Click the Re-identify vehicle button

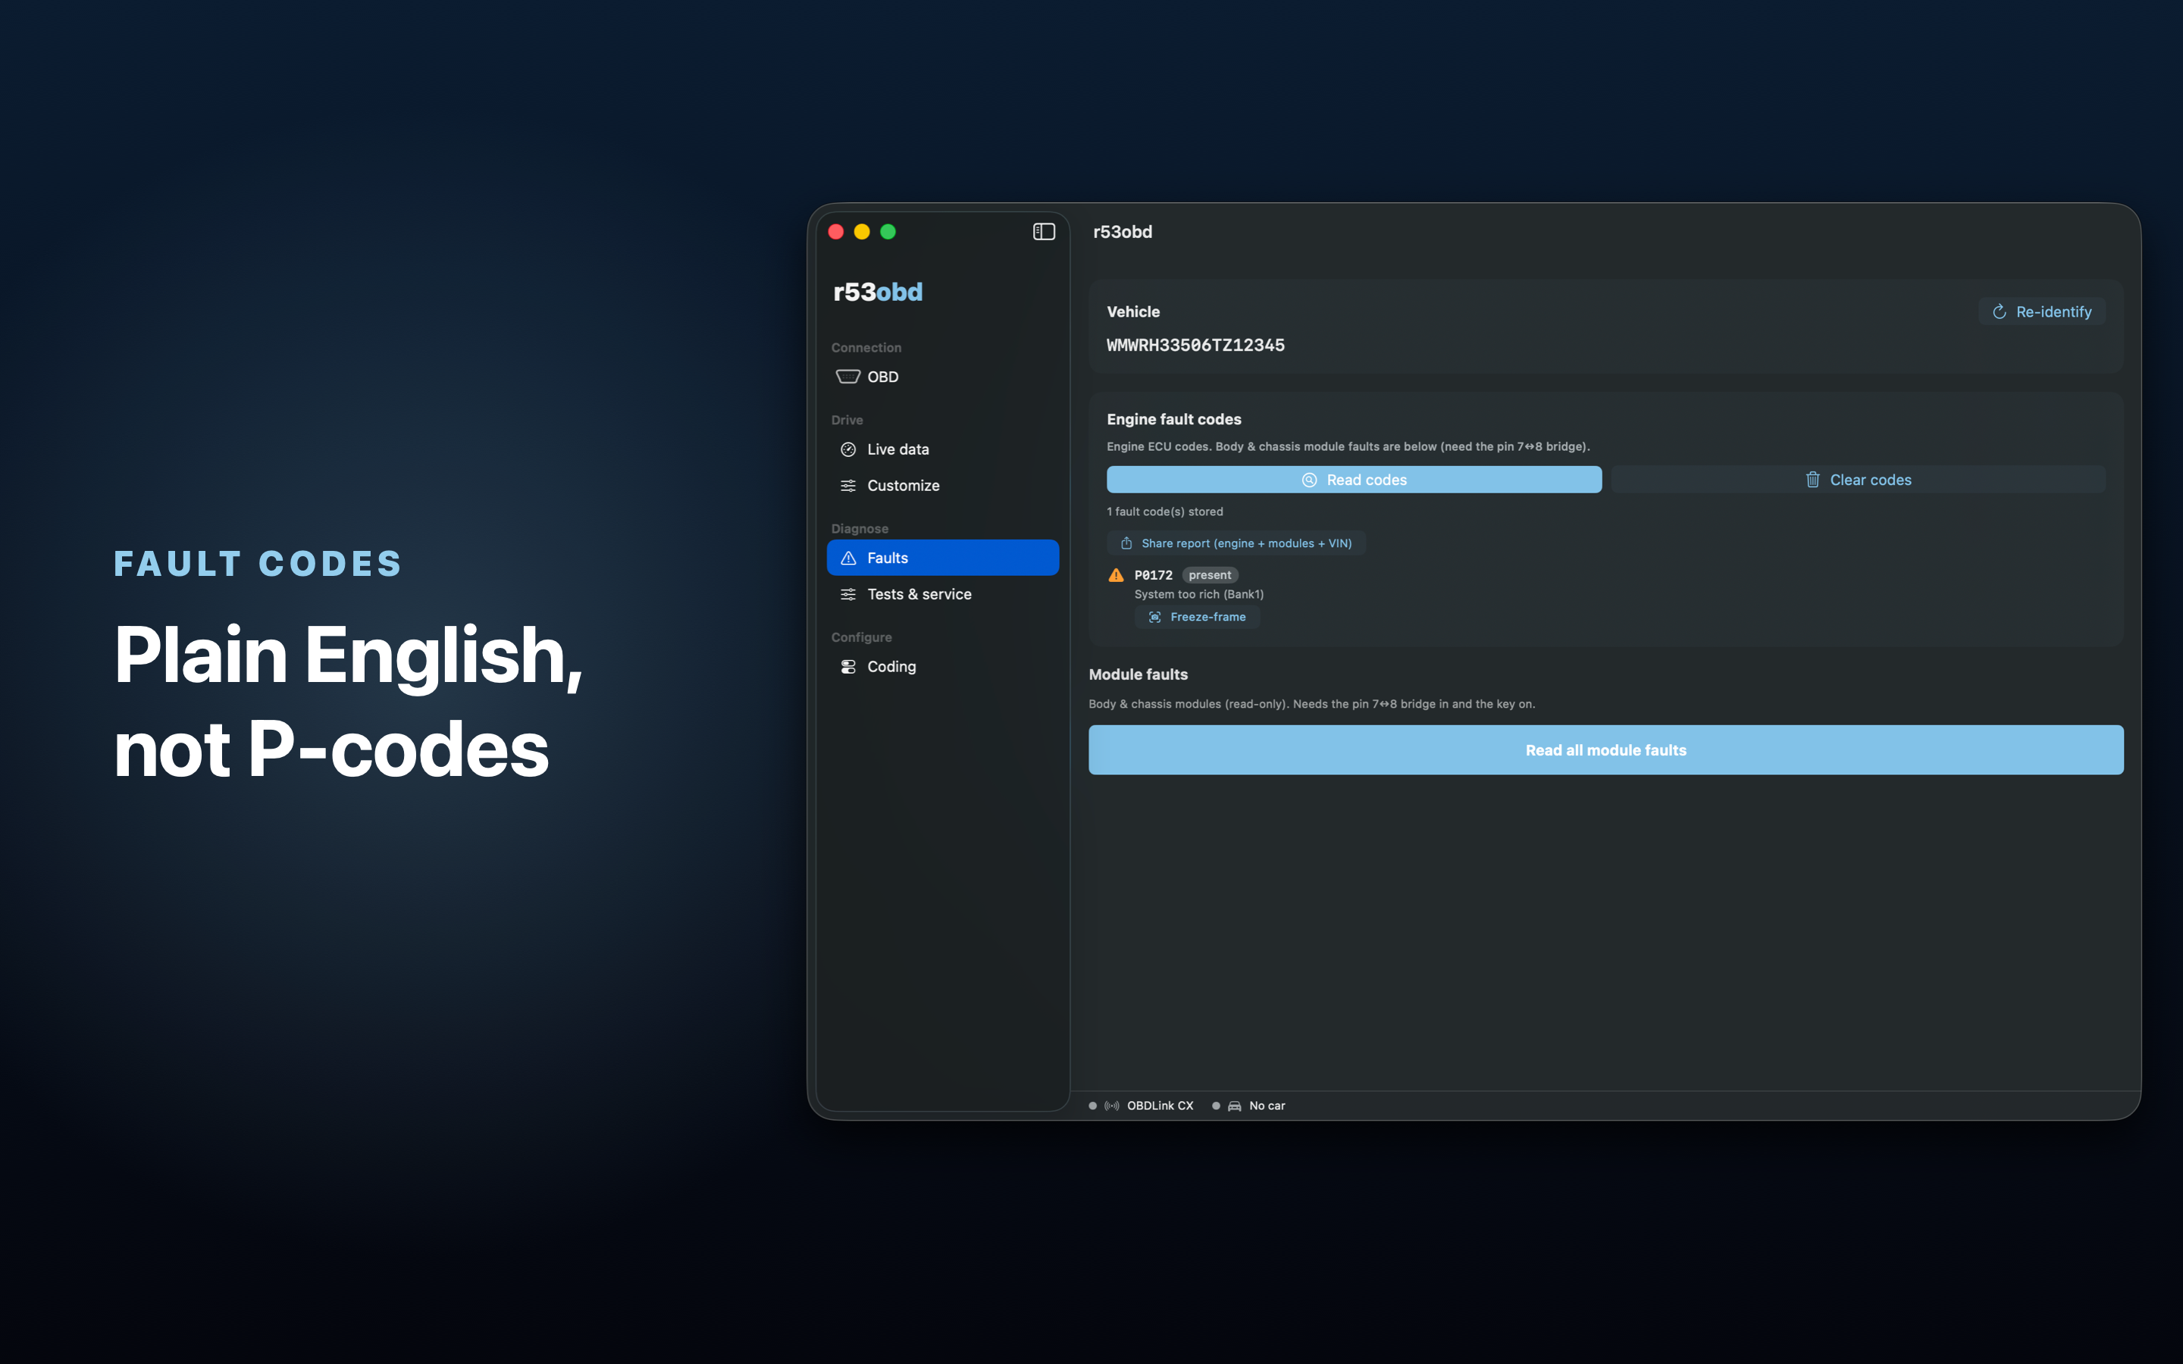point(2041,311)
